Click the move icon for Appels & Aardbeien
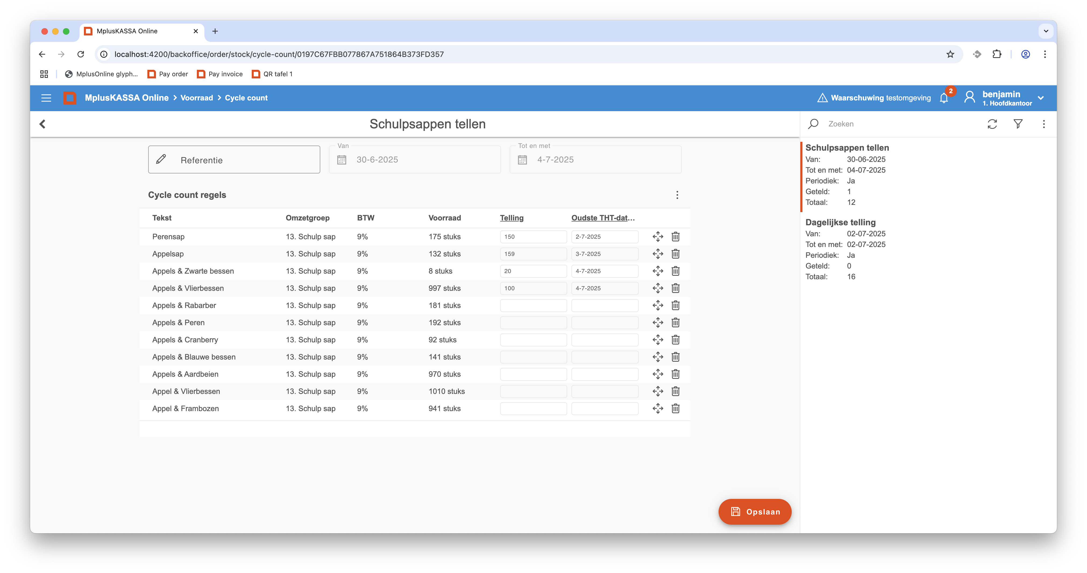 658,374
